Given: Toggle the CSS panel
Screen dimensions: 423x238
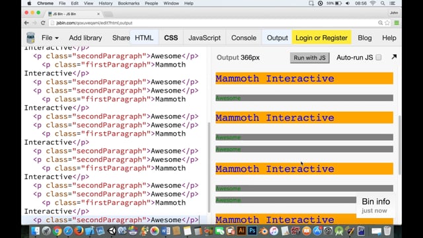Looking at the screenshot, I should 171,38.
